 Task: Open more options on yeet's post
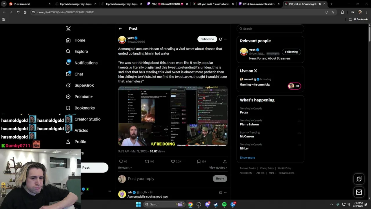click(x=226, y=39)
